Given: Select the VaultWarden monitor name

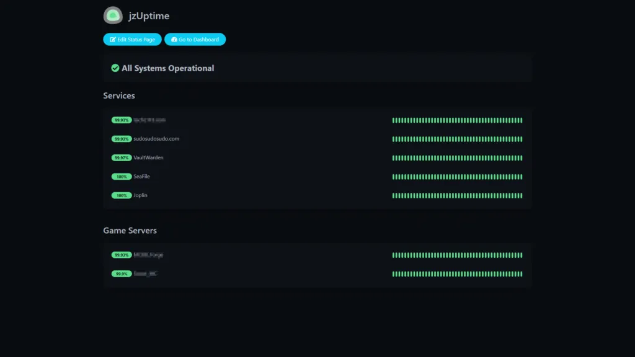Looking at the screenshot, I should [148, 158].
